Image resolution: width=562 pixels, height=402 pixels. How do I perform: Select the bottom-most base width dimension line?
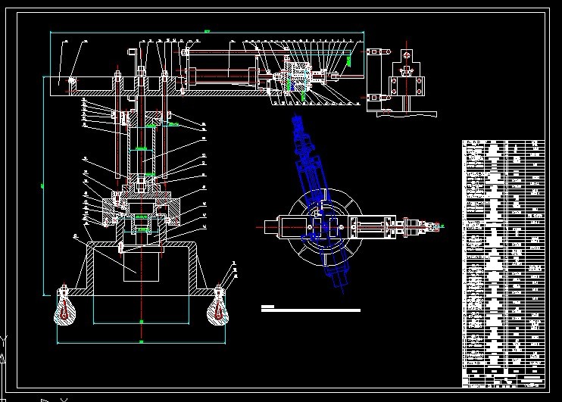tap(141, 342)
